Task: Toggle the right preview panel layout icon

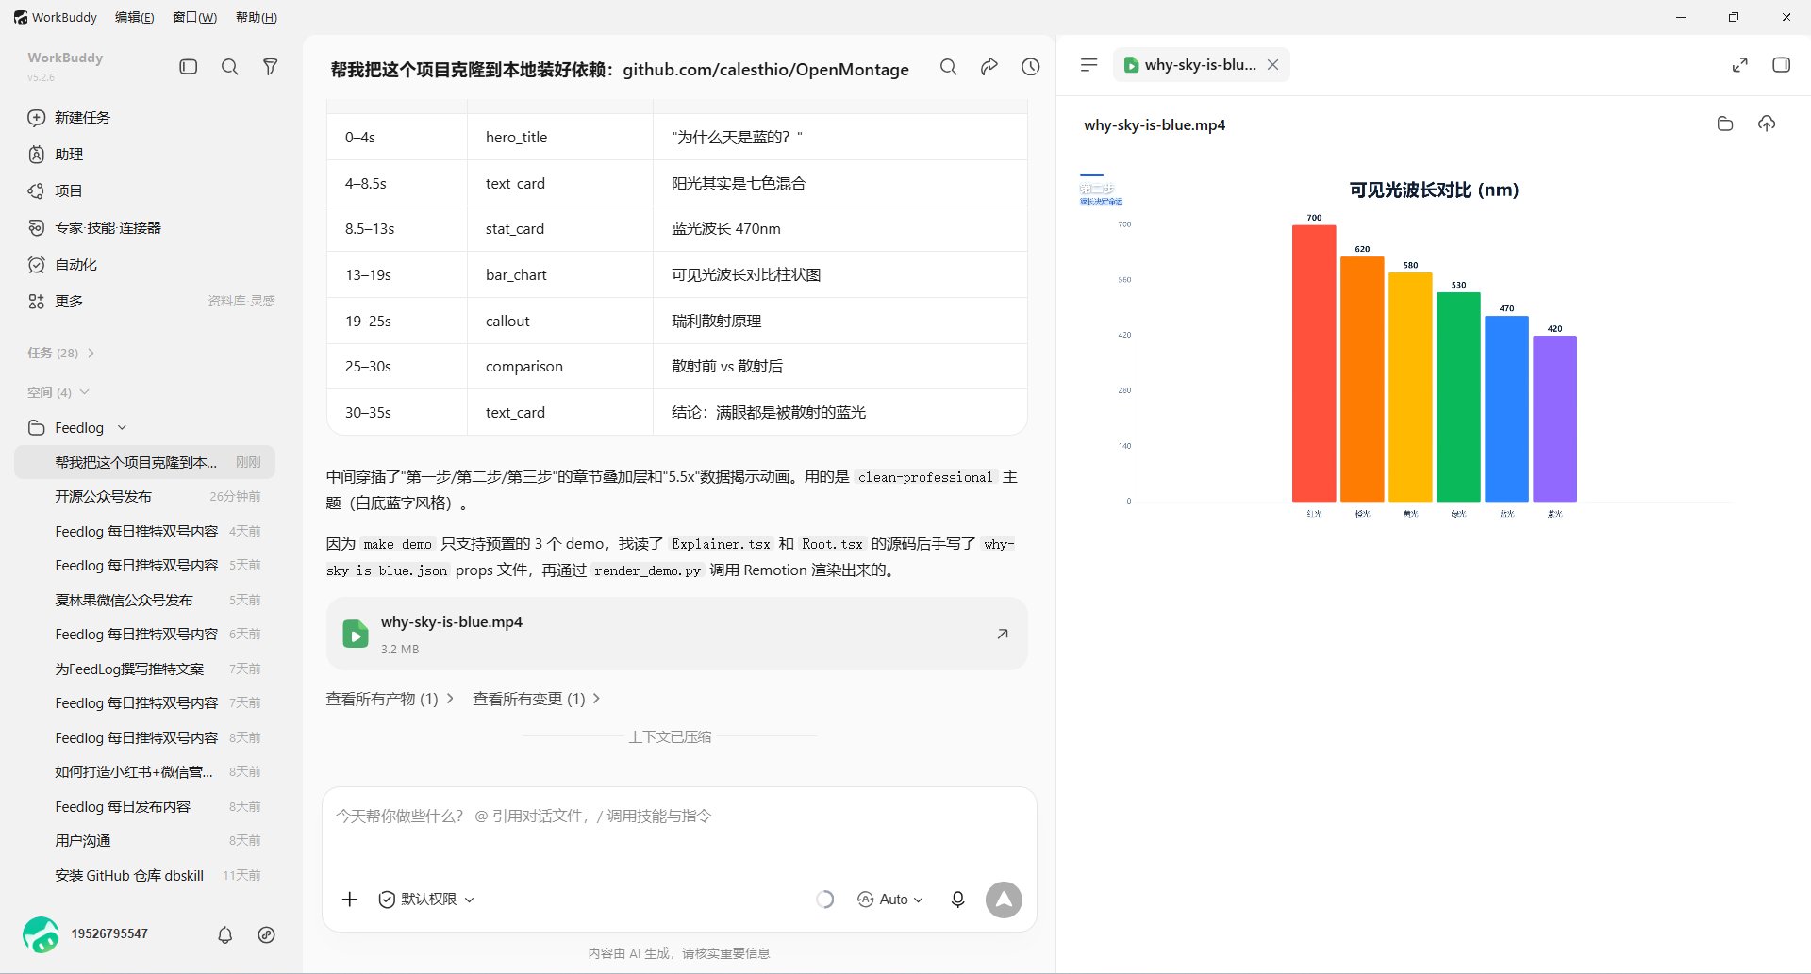Action: [x=1781, y=65]
